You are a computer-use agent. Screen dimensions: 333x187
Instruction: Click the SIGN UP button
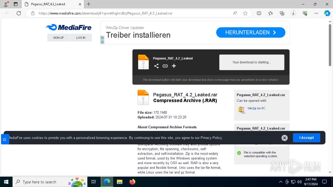tap(58, 38)
